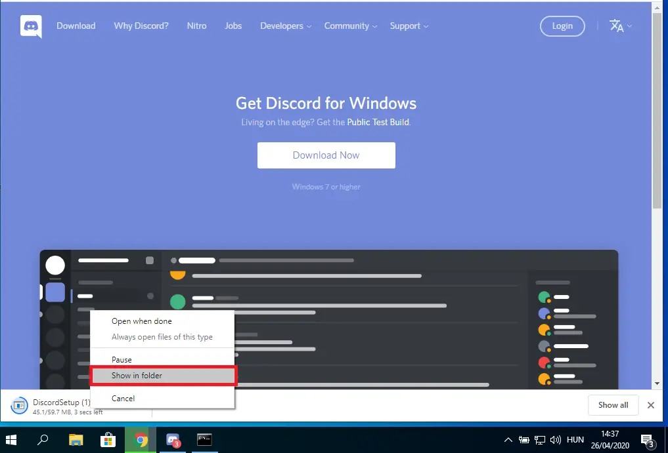Close the downloads bar

pyautogui.click(x=650, y=405)
